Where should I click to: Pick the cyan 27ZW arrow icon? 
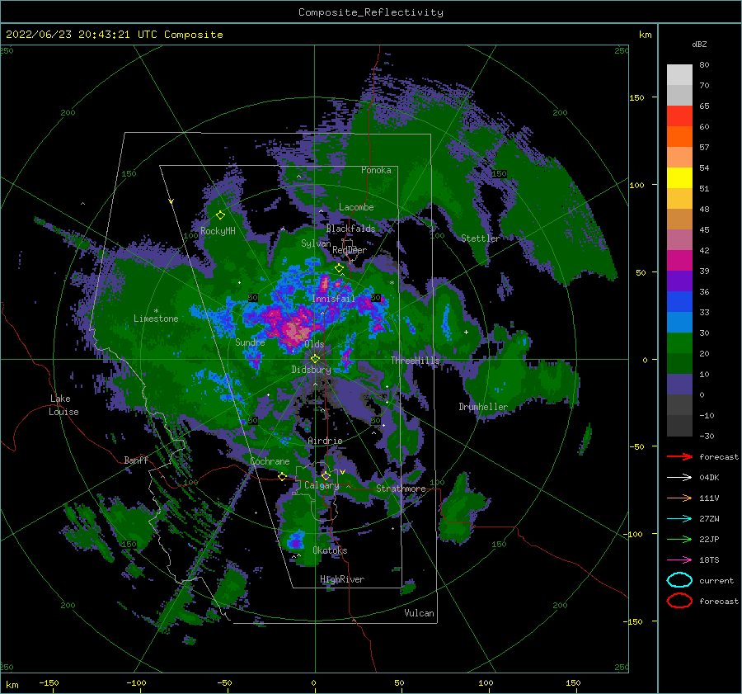tap(679, 519)
